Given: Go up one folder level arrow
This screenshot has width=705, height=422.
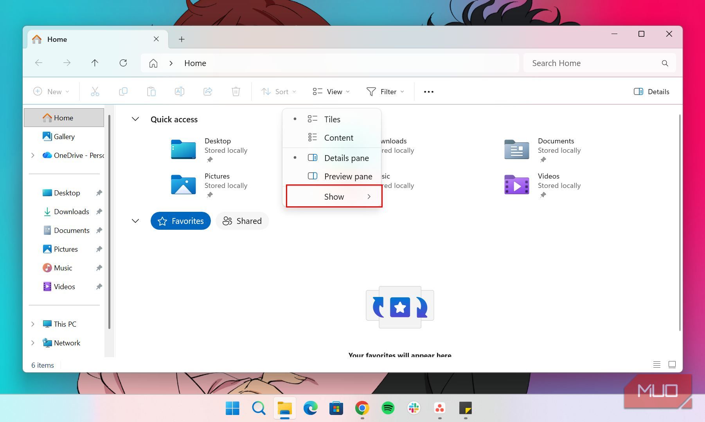Looking at the screenshot, I should [95, 63].
